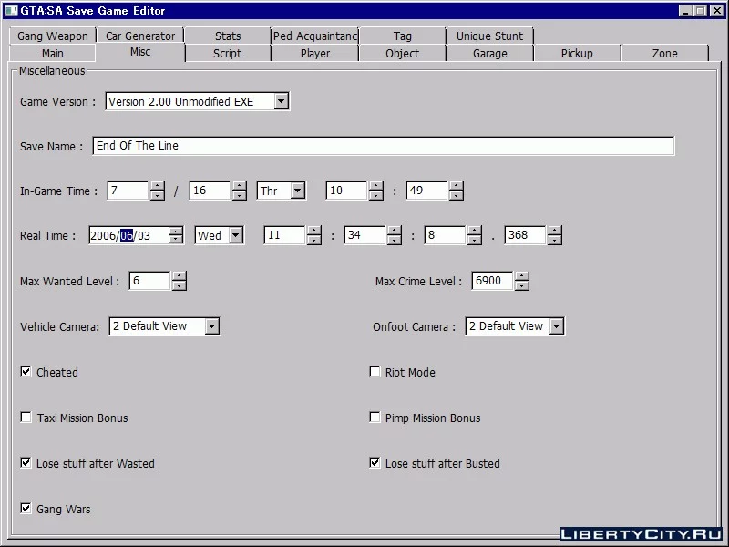
Task: Open the Ped Acquaintance tab
Action: tap(315, 36)
